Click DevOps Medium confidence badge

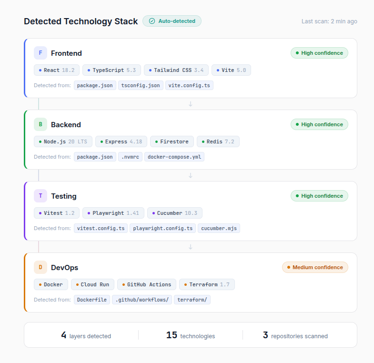coord(315,267)
